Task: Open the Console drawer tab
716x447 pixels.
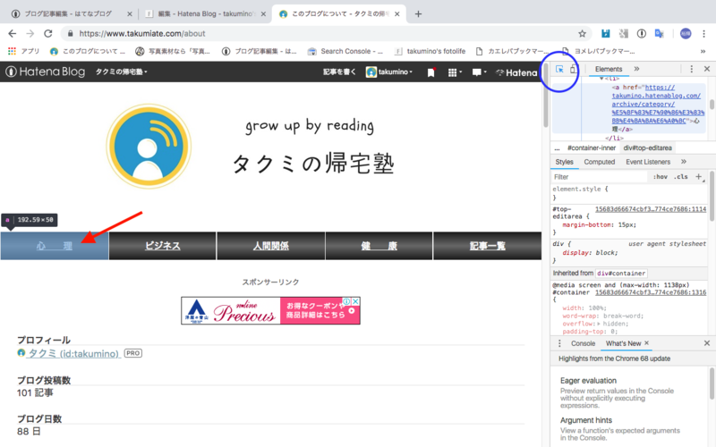Action: 584,343
